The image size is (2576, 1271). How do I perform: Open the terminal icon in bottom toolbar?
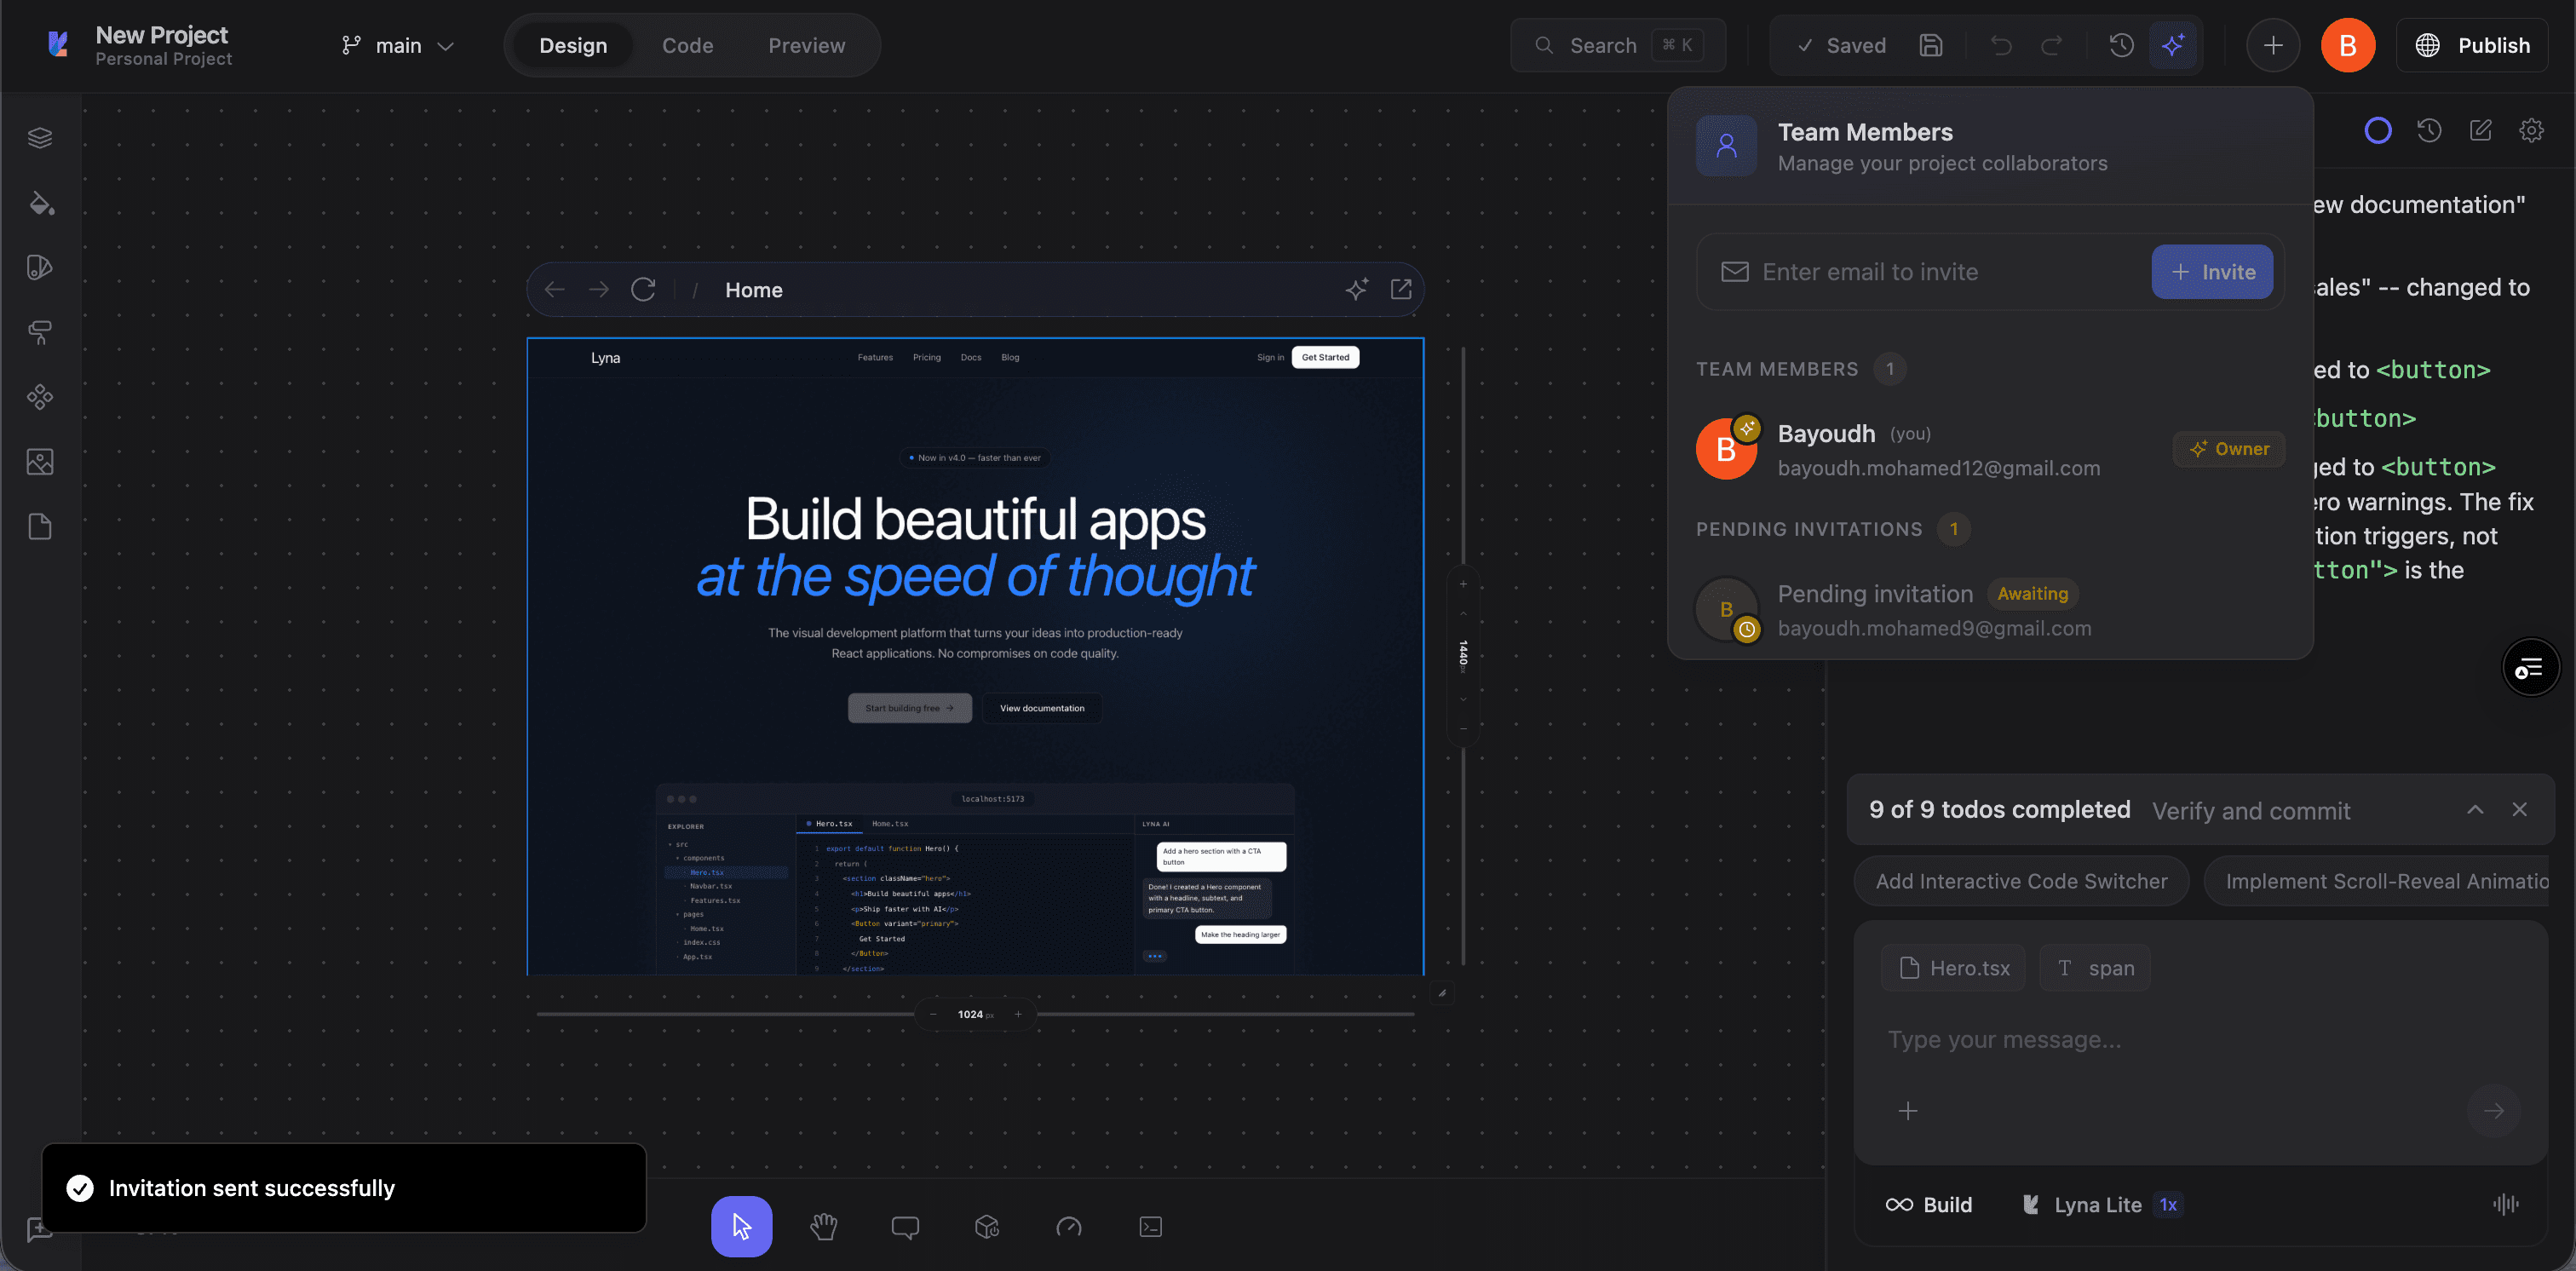(x=1150, y=1226)
